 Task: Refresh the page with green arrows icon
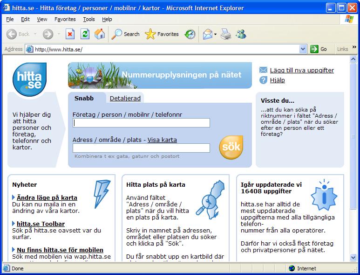coord(85,34)
